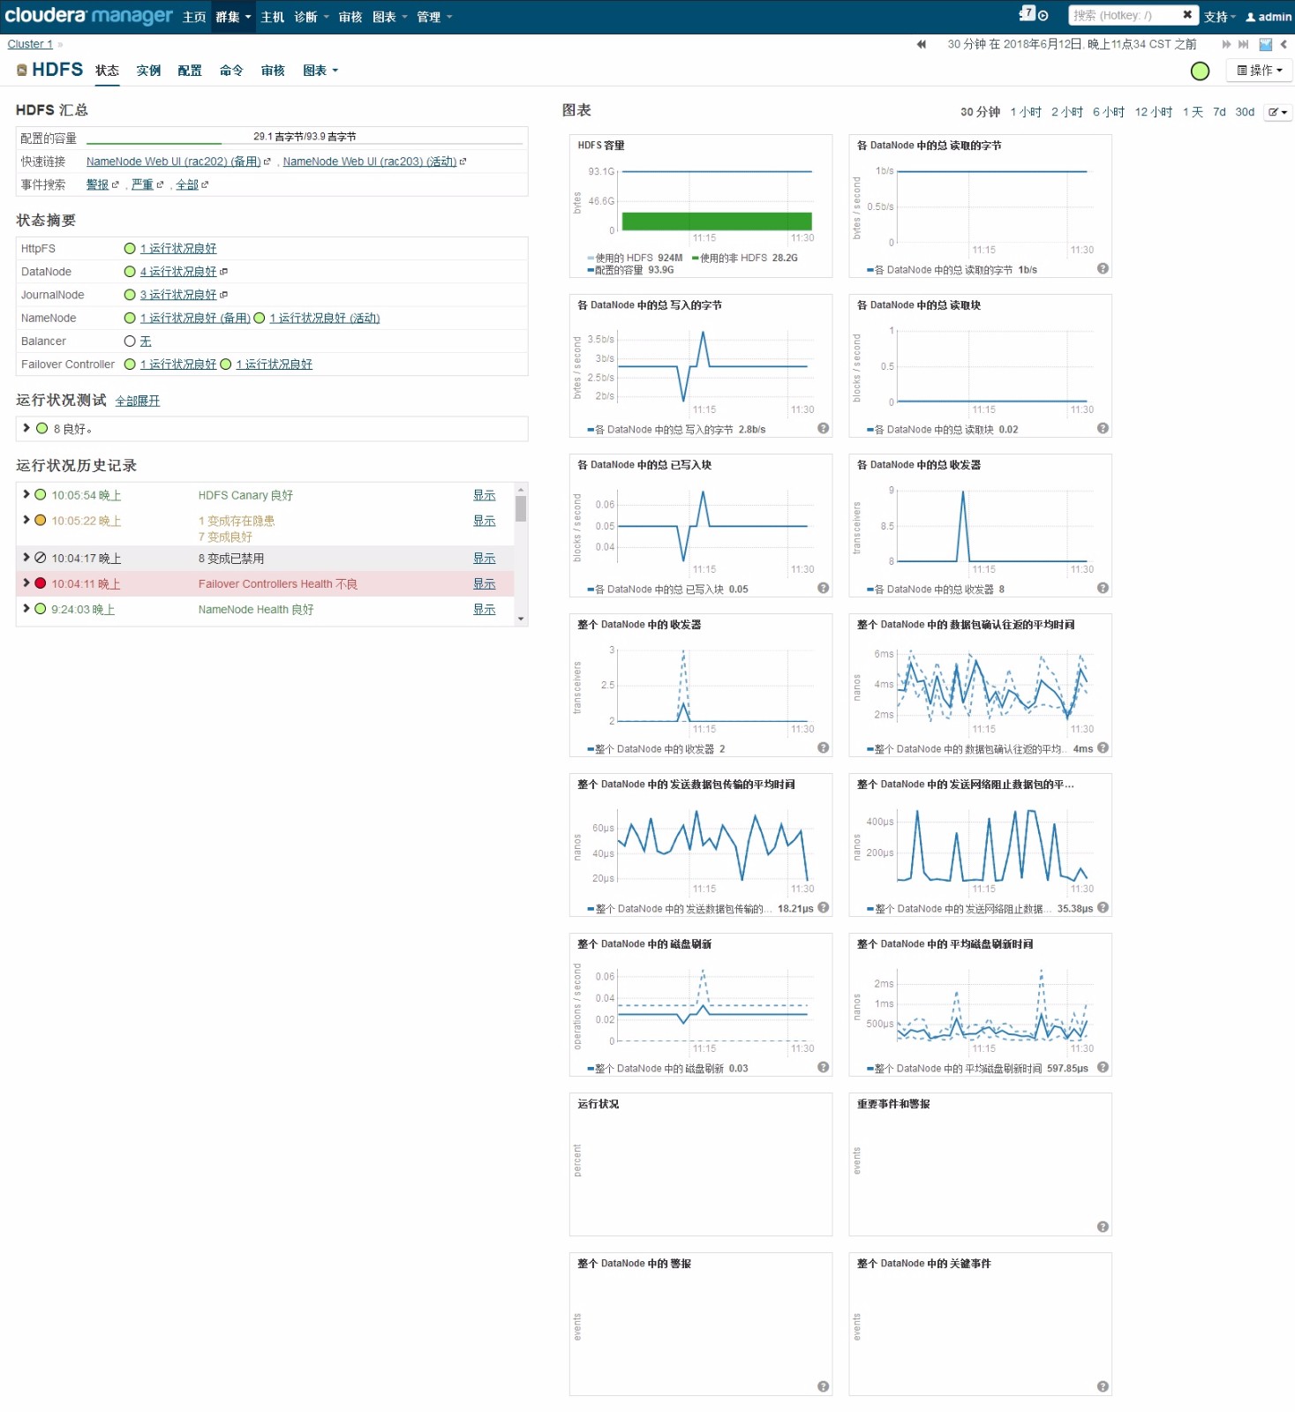Open the top bar 审核 menu
Viewport: 1295px width, 1412px height.
350,17
